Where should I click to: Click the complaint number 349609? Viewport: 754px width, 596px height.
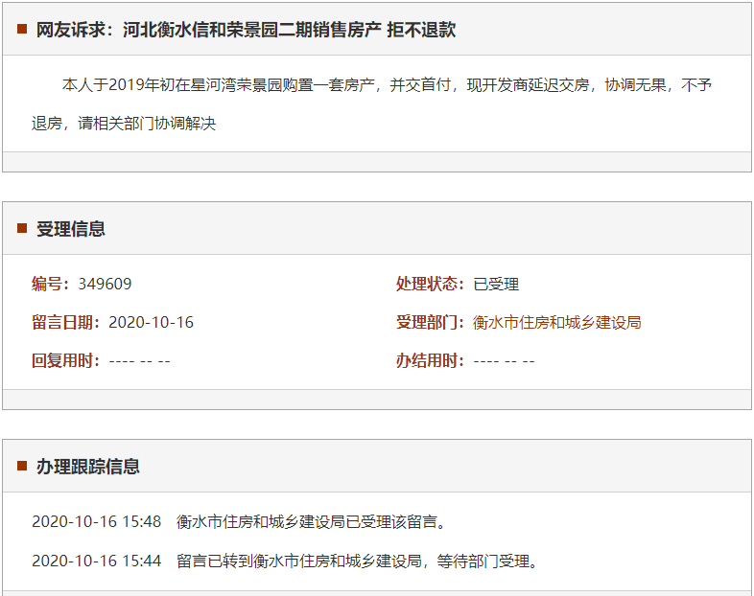pyautogui.click(x=105, y=284)
